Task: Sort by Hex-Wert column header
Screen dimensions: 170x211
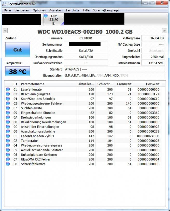Action: [147, 84]
